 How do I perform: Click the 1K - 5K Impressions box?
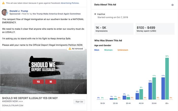pyautogui.click(x=114, y=29)
